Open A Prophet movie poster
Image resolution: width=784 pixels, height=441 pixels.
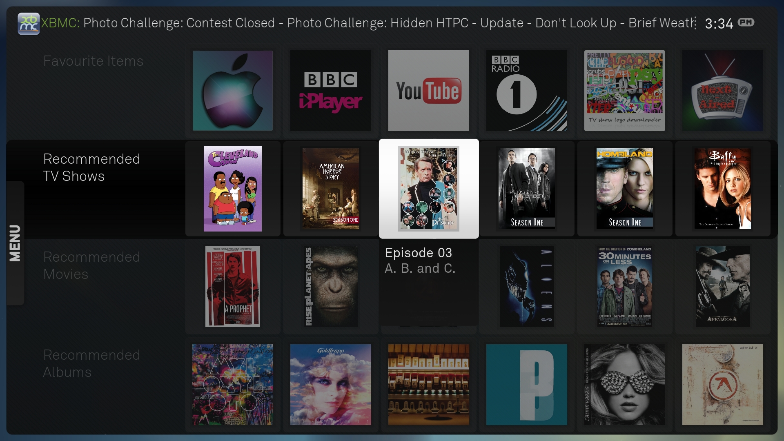click(232, 287)
